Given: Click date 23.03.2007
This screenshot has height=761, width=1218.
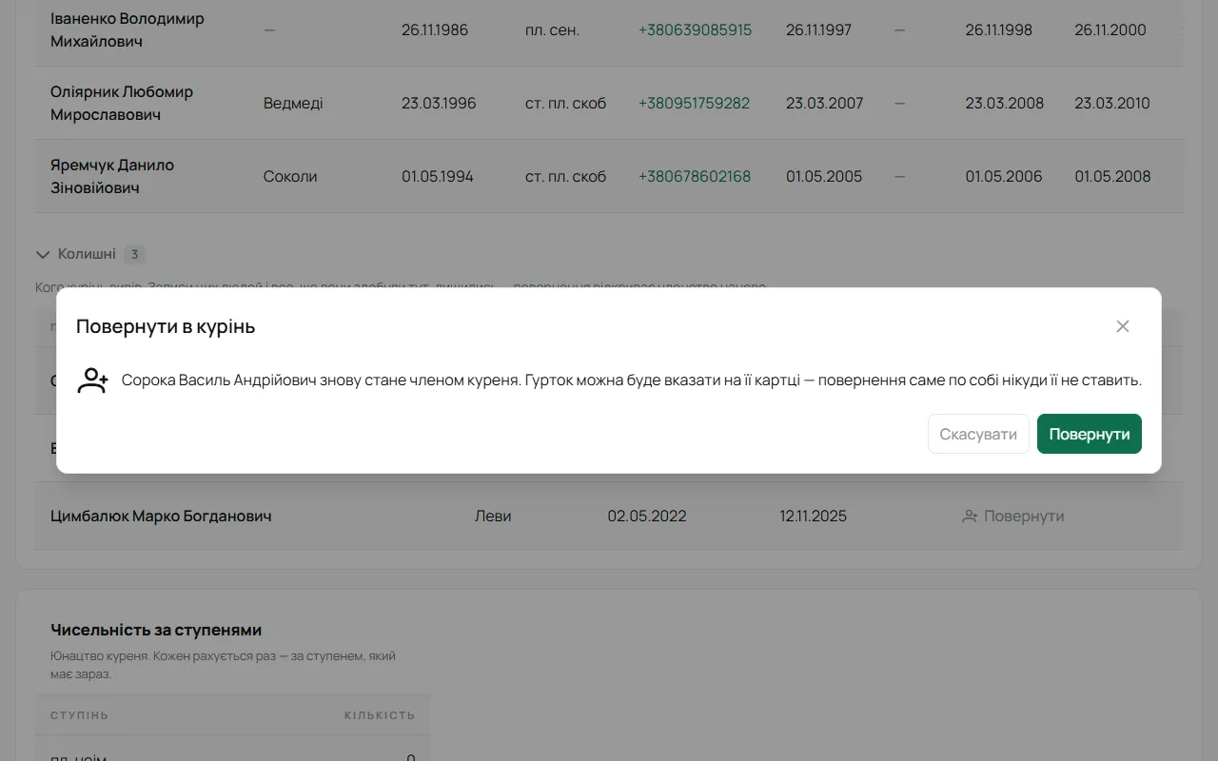Looking at the screenshot, I should [x=825, y=103].
